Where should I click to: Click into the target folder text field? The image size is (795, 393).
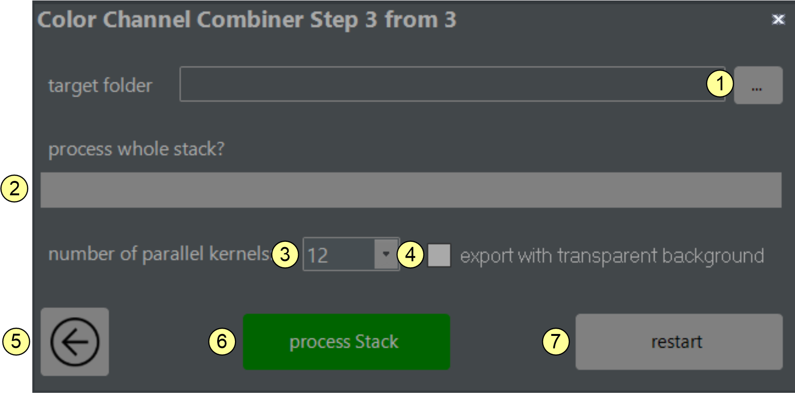pos(441,84)
